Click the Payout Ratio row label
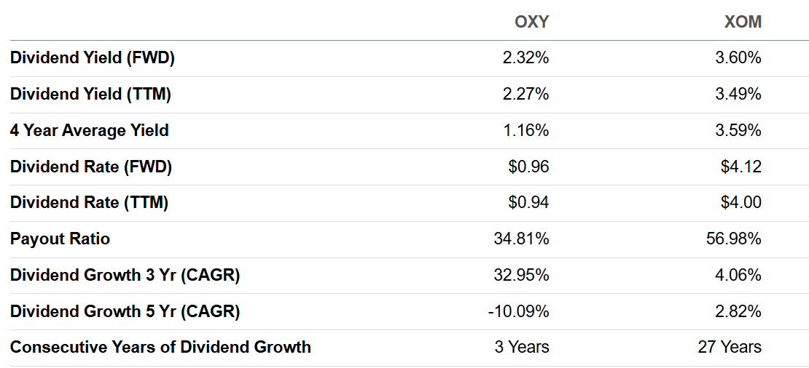The image size is (809, 368). (x=60, y=239)
